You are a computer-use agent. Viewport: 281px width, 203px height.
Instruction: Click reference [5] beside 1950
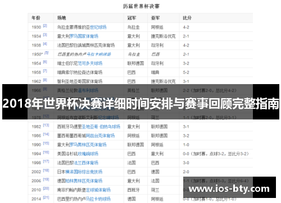tap(46, 53)
